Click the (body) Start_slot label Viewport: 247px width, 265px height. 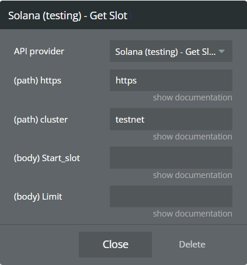click(x=47, y=158)
